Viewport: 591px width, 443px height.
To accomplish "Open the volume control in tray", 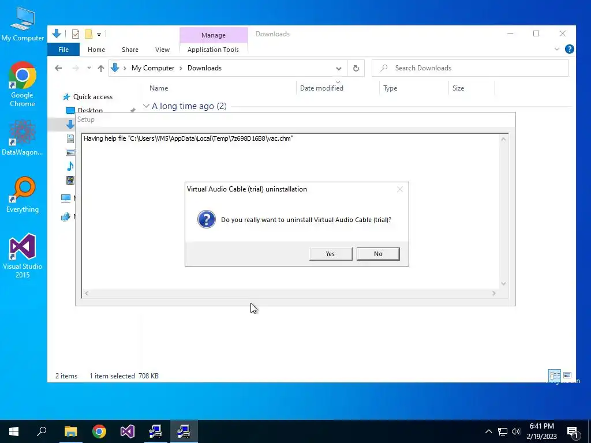I will [x=516, y=431].
